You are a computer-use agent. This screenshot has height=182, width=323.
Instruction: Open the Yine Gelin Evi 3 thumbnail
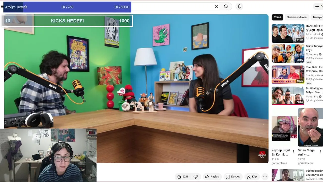288,75
